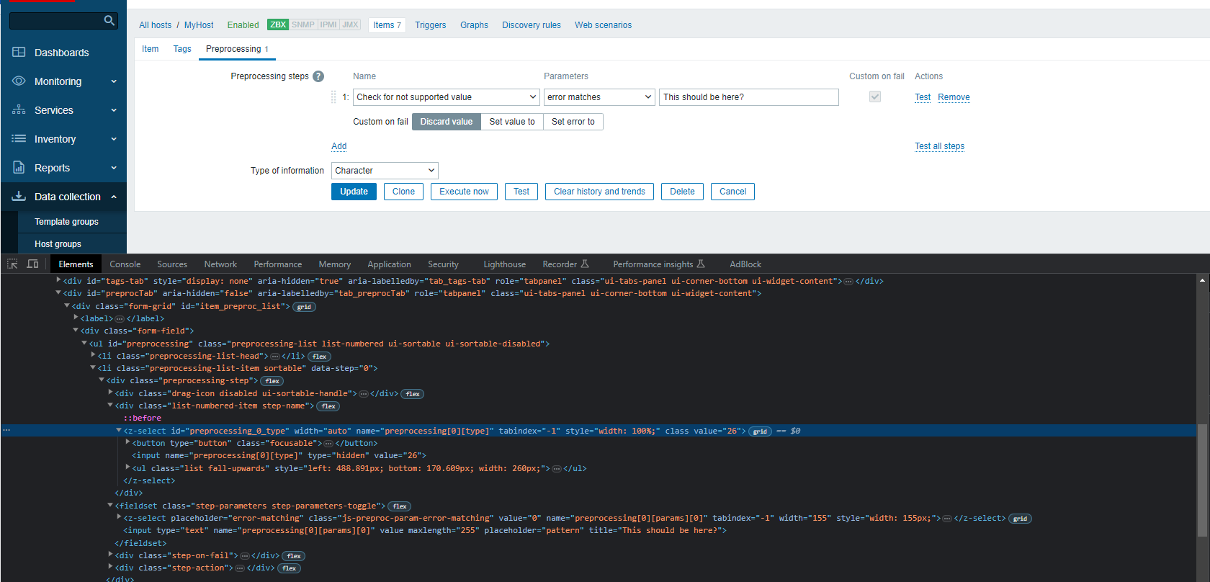Click the Test button beside Execute now
Screen dimensions: 1210x582
point(521,192)
